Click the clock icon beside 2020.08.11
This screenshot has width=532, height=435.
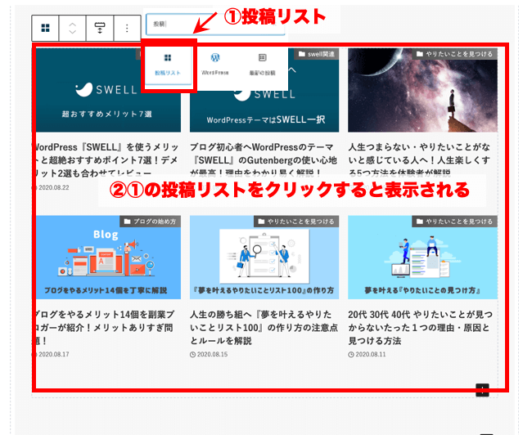coord(351,355)
